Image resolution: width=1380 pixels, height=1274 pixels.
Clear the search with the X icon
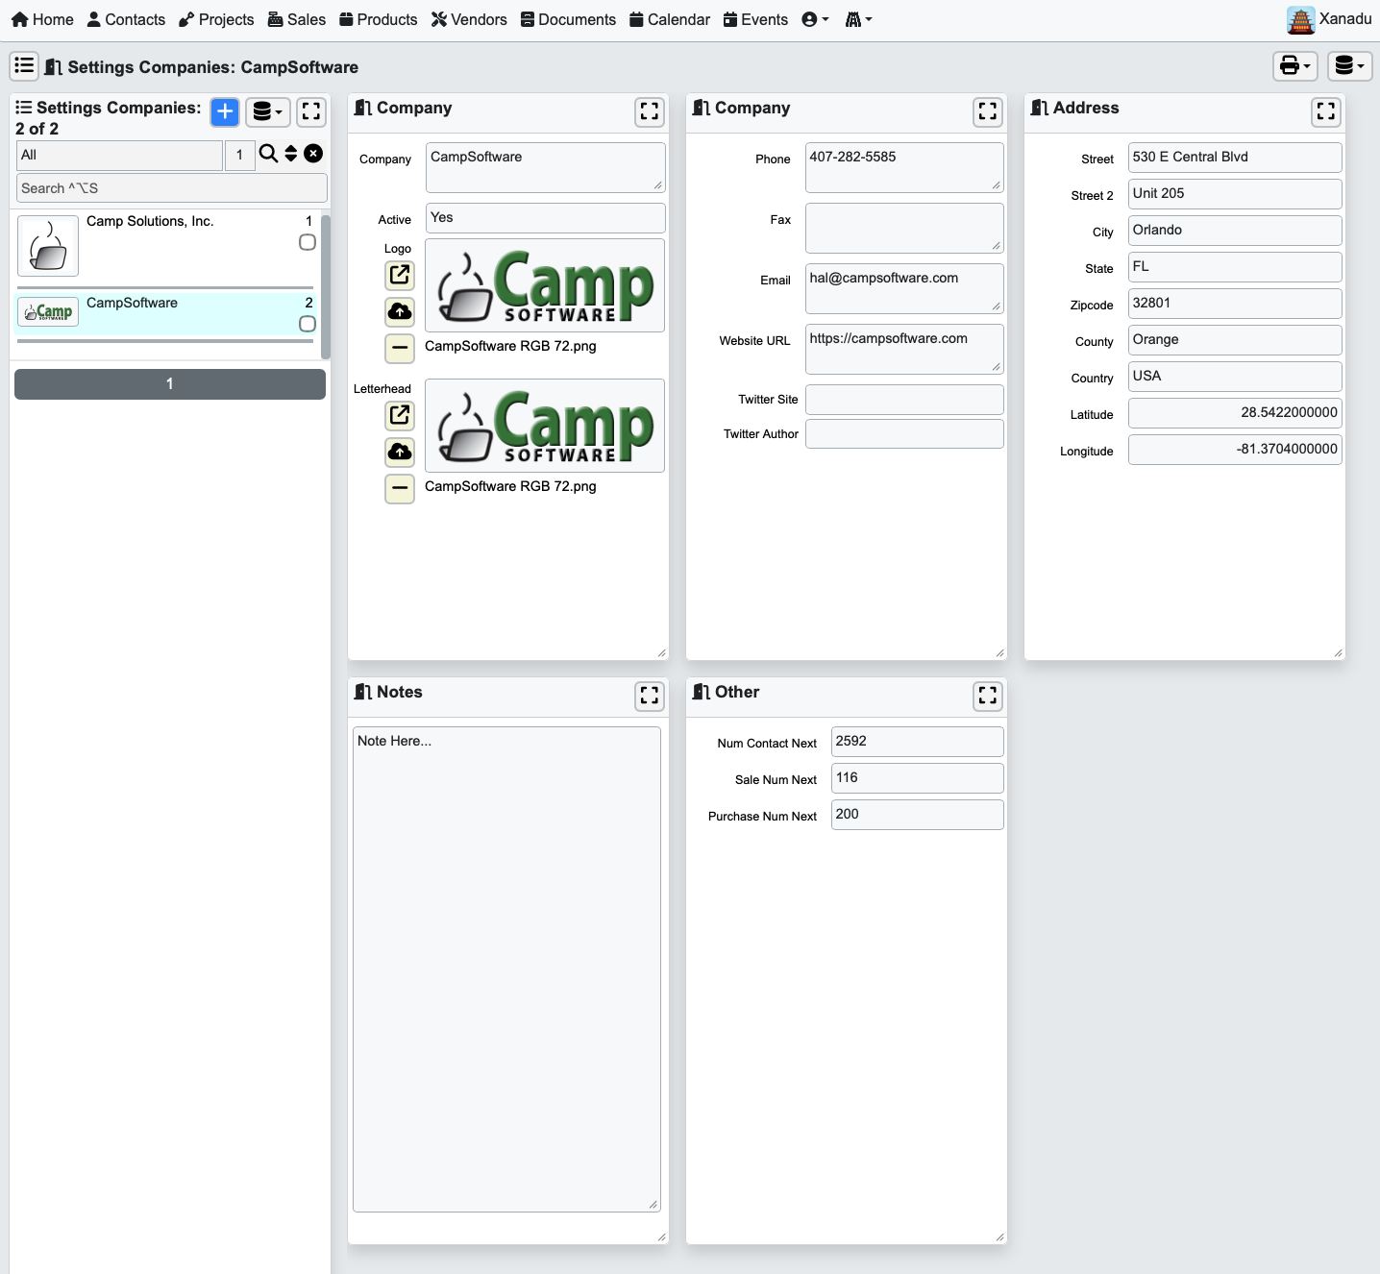tap(313, 154)
